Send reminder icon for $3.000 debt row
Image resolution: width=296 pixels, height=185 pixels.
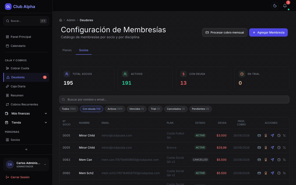(x=272, y=136)
